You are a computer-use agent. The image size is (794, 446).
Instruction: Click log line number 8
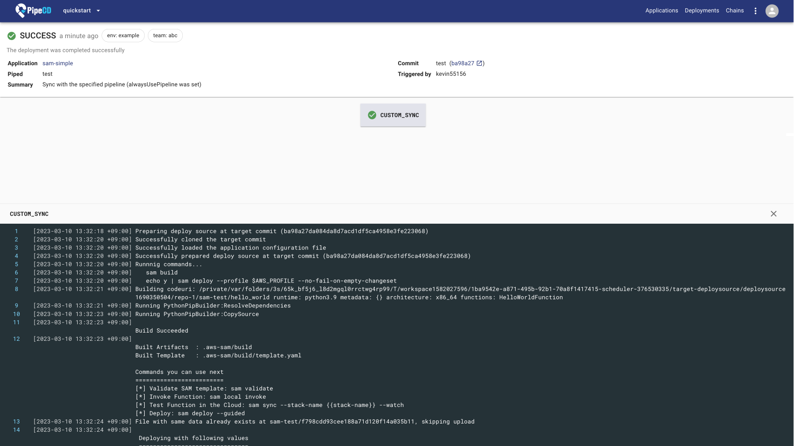point(17,289)
